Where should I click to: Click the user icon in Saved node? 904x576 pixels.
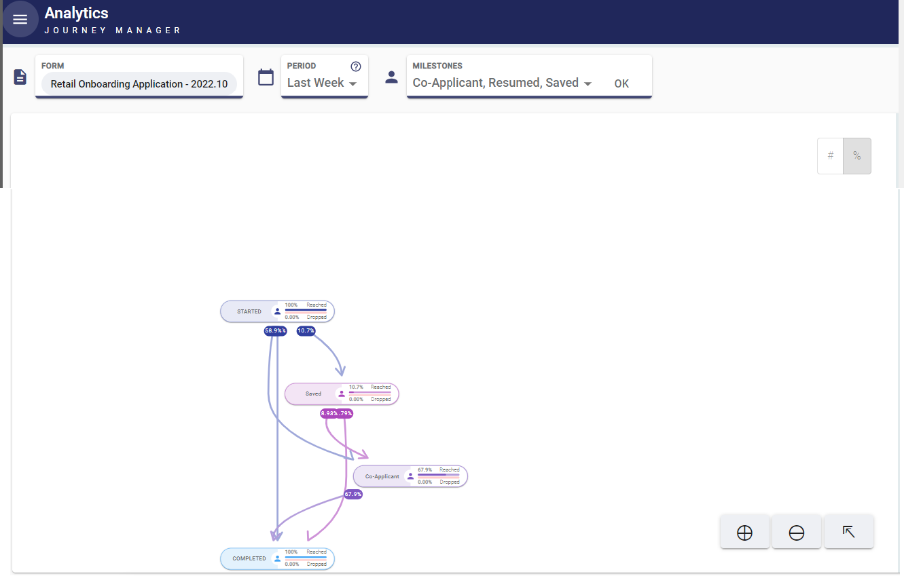[x=342, y=393]
